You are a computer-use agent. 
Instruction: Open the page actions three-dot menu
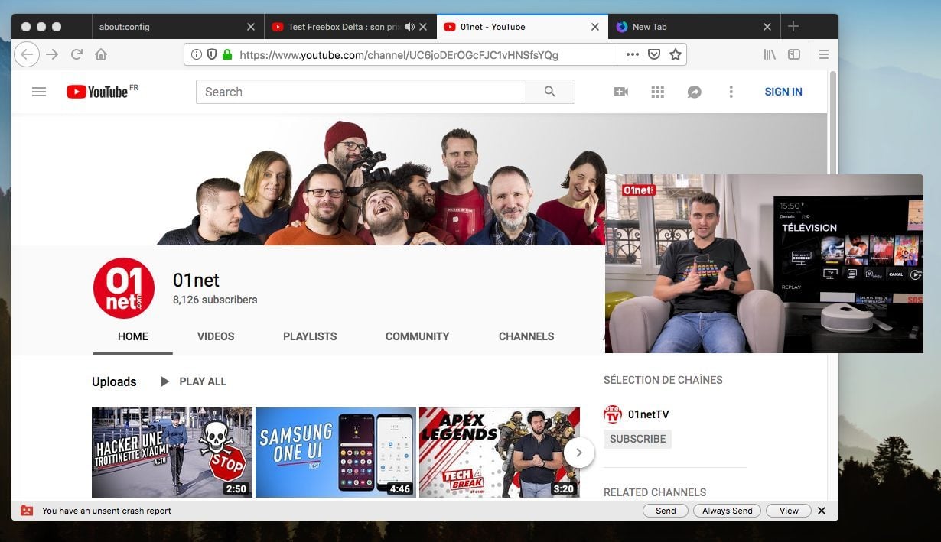pos(632,54)
